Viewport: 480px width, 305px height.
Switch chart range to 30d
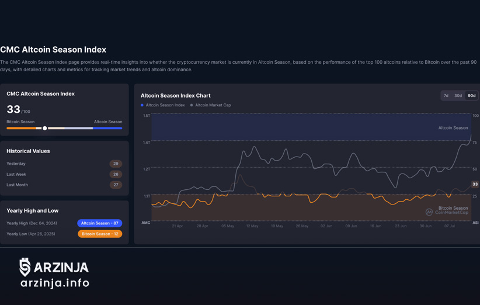click(x=458, y=96)
